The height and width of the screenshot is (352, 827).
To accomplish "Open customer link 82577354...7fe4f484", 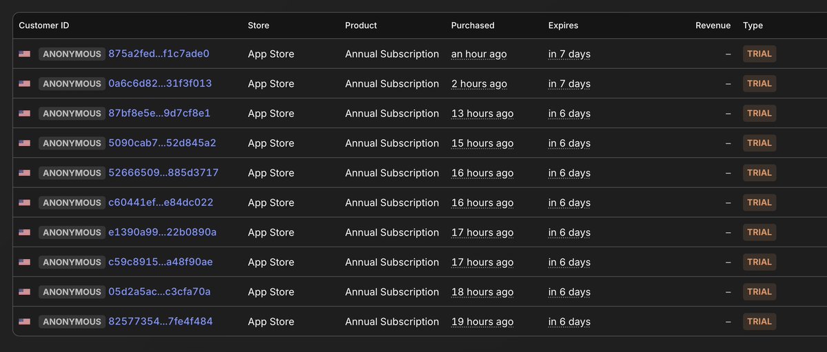I will point(161,321).
